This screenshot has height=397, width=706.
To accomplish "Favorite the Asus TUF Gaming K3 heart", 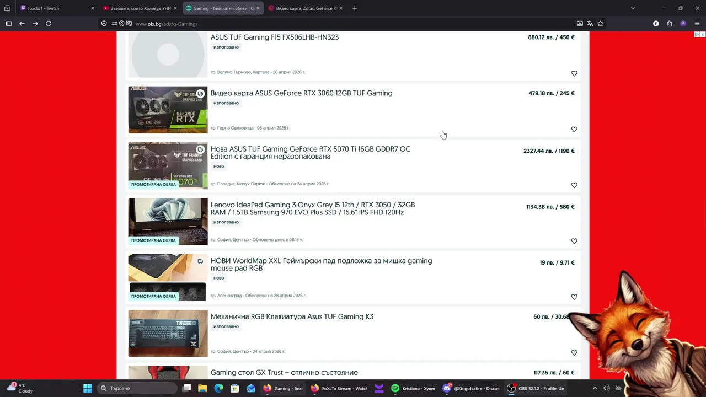I will click(x=574, y=353).
